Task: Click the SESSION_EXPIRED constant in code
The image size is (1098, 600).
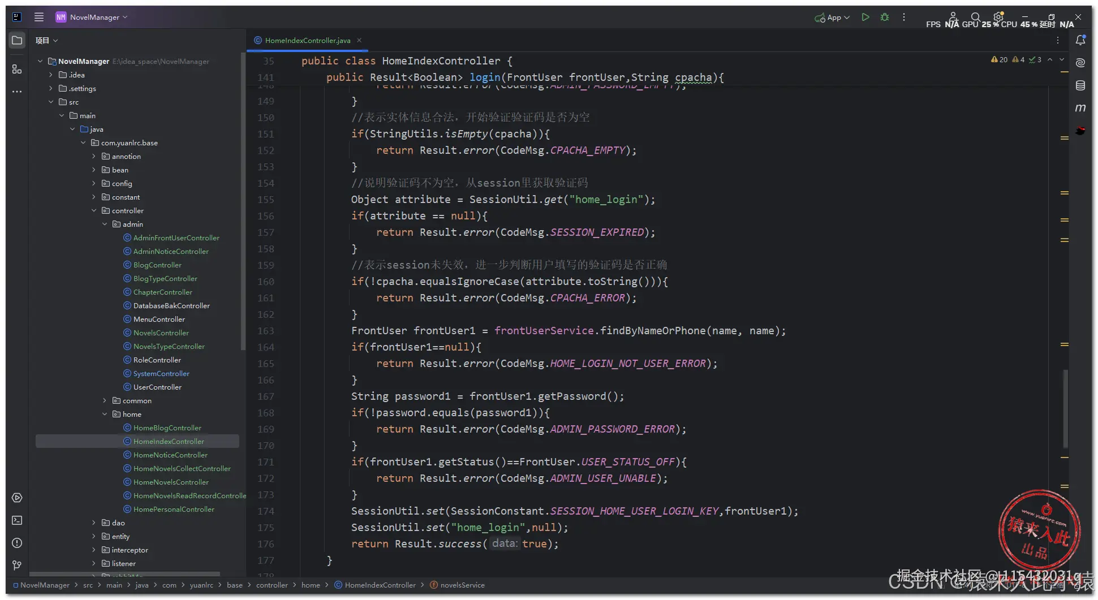Action: [597, 232]
